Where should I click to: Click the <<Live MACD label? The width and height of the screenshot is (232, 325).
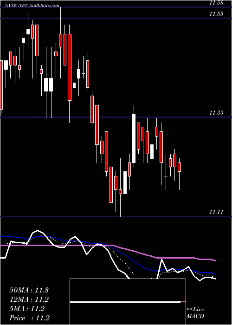click(195, 312)
